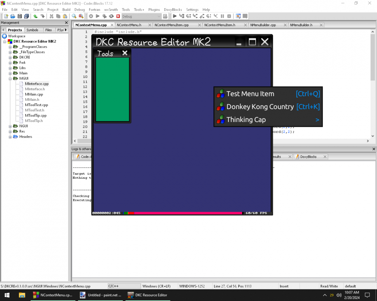
Task: Open the Debug build target dropdown
Action: click(x=159, y=17)
